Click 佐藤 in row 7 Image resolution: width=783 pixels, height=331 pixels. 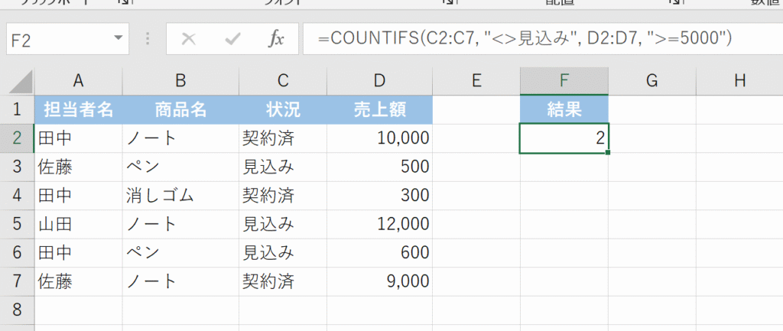(x=78, y=281)
